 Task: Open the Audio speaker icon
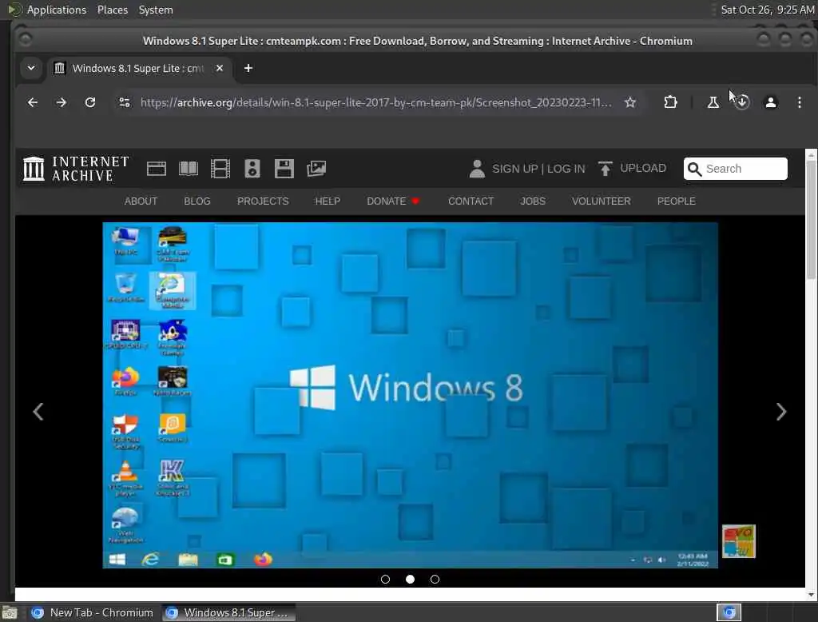[x=252, y=169]
